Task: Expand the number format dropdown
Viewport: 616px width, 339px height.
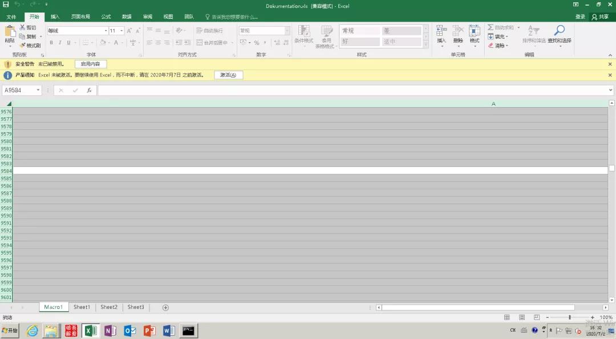Action: (287, 31)
